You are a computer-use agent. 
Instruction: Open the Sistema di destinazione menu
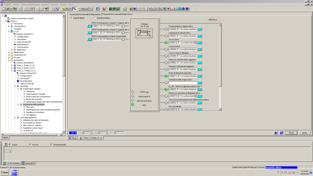(x=30, y=5)
